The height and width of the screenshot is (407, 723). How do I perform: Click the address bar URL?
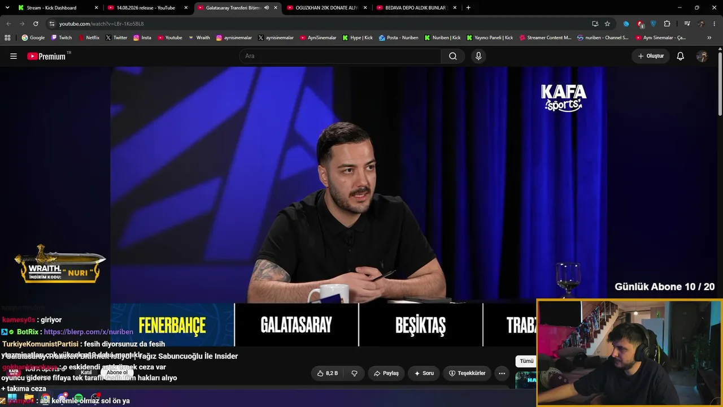point(102,24)
